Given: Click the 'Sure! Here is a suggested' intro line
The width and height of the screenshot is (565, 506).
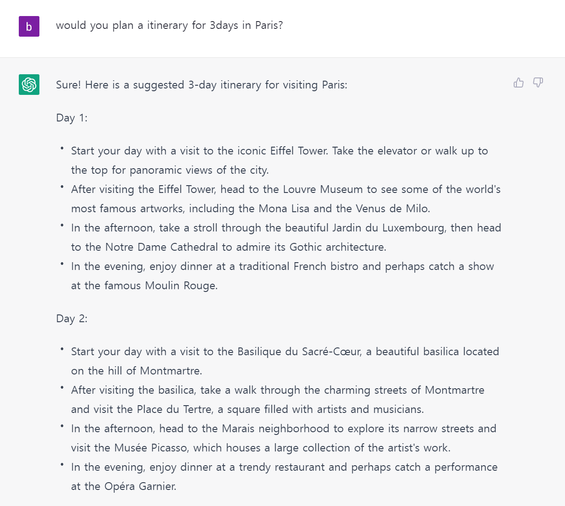Looking at the screenshot, I should pyautogui.click(x=202, y=85).
